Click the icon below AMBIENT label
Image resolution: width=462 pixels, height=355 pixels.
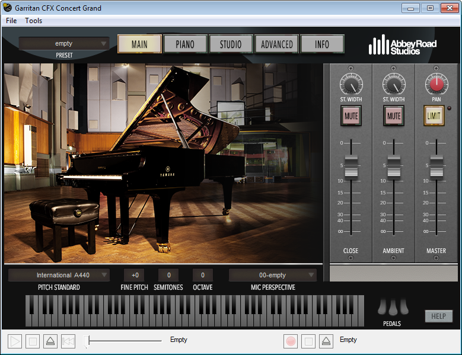point(393,258)
